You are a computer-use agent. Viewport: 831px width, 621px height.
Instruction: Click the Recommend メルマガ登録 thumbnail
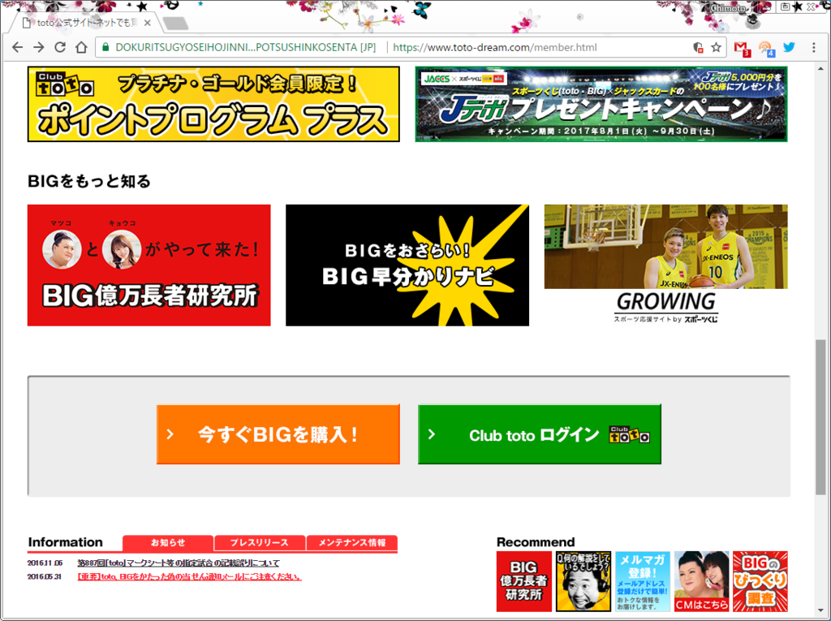[x=643, y=581]
